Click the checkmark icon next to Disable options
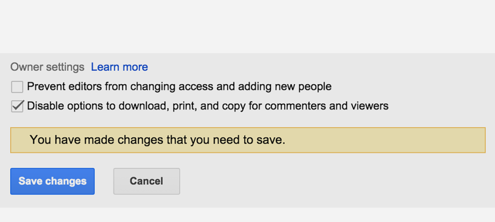This screenshot has height=222, width=495. click(x=17, y=106)
